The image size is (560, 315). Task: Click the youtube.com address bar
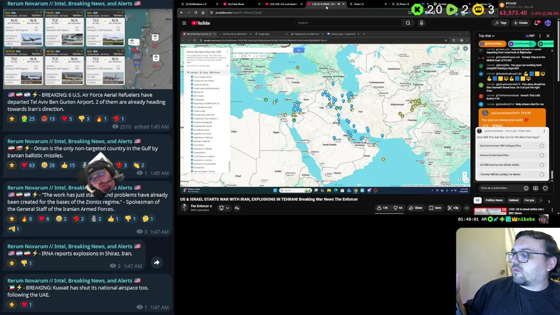pos(306,12)
